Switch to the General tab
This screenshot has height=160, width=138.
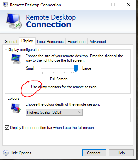(11, 42)
